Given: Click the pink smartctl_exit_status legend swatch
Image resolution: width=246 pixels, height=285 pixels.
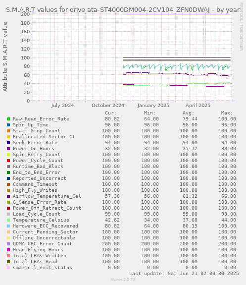Looking at the screenshot, I should tap(8, 268).
